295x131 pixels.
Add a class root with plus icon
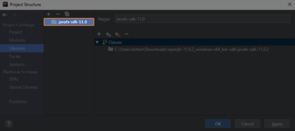(99, 34)
